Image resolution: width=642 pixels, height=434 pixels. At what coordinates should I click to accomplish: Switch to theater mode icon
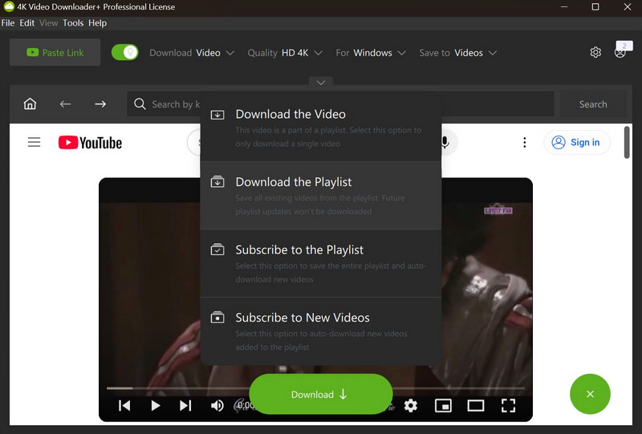[476, 405]
